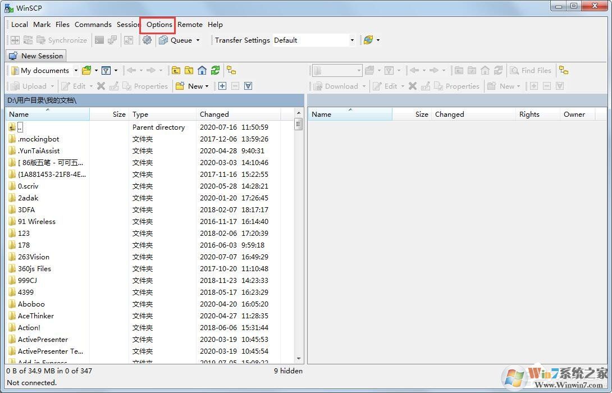The image size is (612, 393).
Task: Click the local Open directory folder icon
Action: pos(86,71)
